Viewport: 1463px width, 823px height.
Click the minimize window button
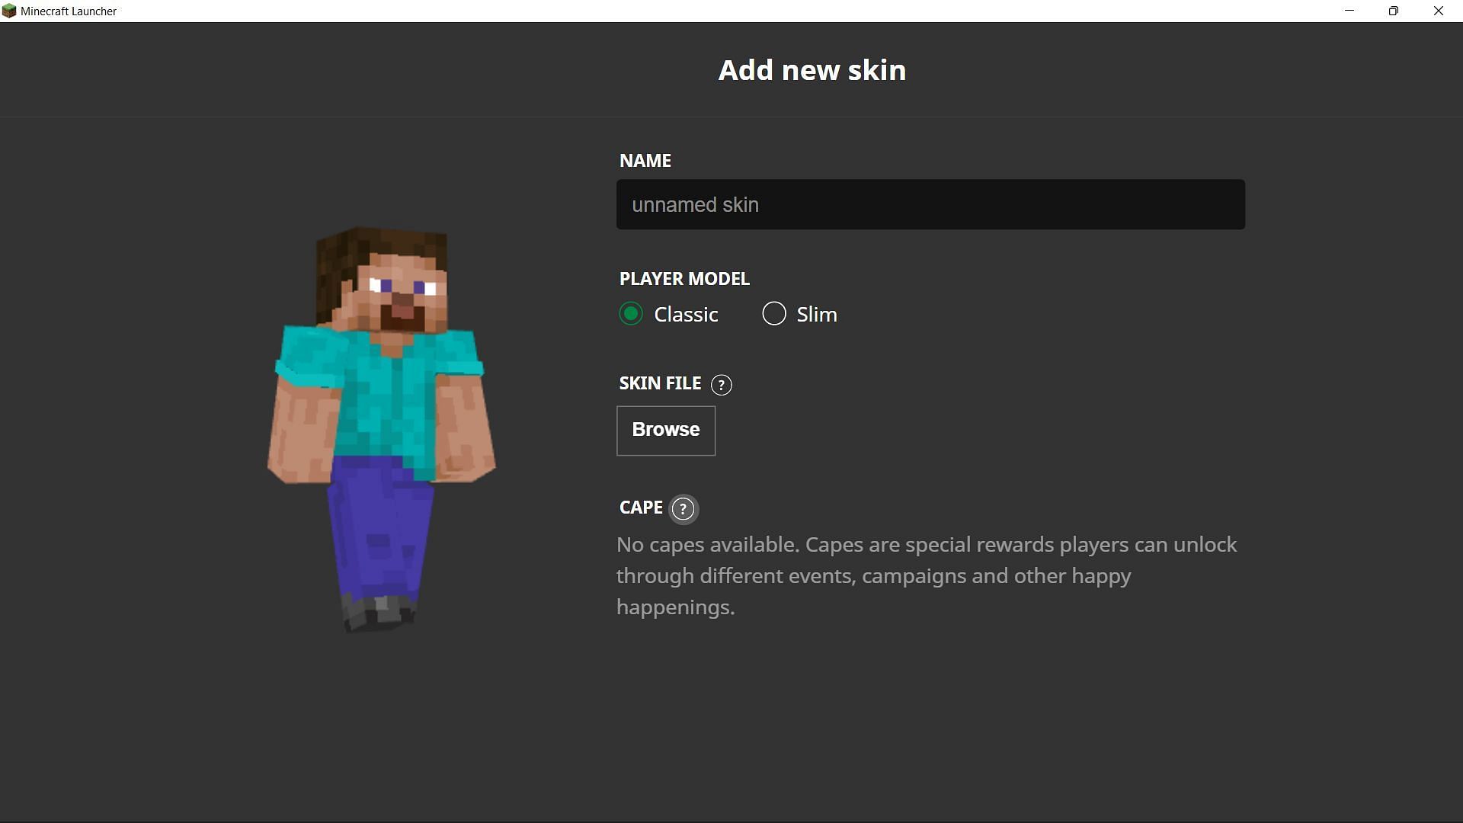[x=1349, y=11]
